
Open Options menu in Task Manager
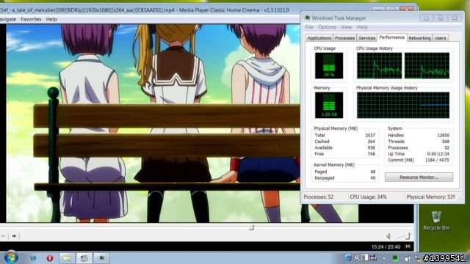click(x=327, y=27)
